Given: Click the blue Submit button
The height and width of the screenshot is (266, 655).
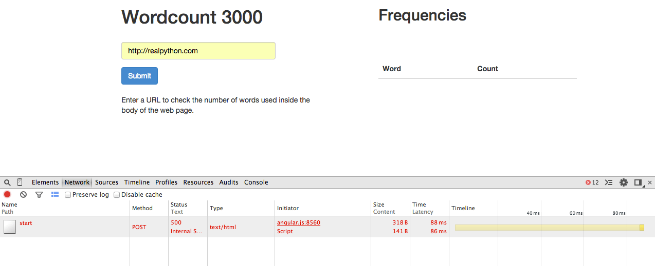Looking at the screenshot, I should 139,76.
